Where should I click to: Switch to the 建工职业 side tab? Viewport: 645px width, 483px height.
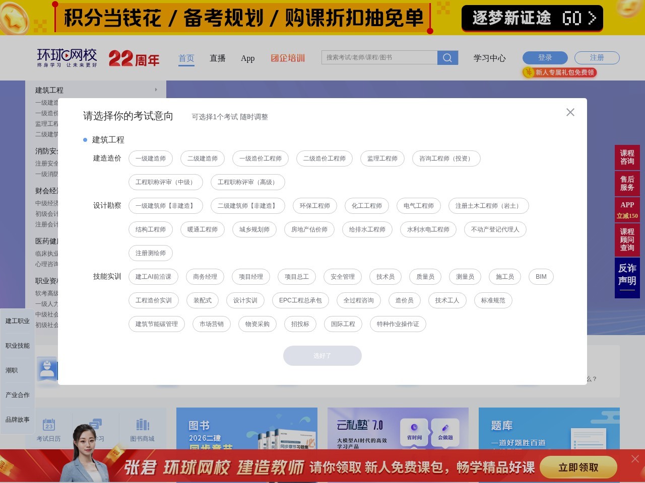tap(17, 320)
